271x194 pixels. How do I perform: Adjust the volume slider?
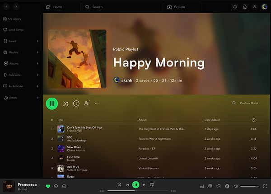(250, 186)
